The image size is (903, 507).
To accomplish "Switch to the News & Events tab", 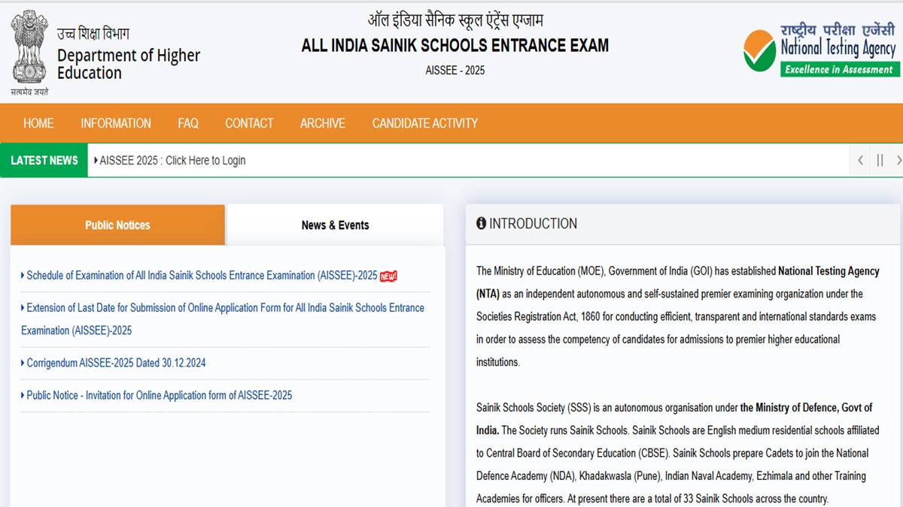I will coord(335,225).
